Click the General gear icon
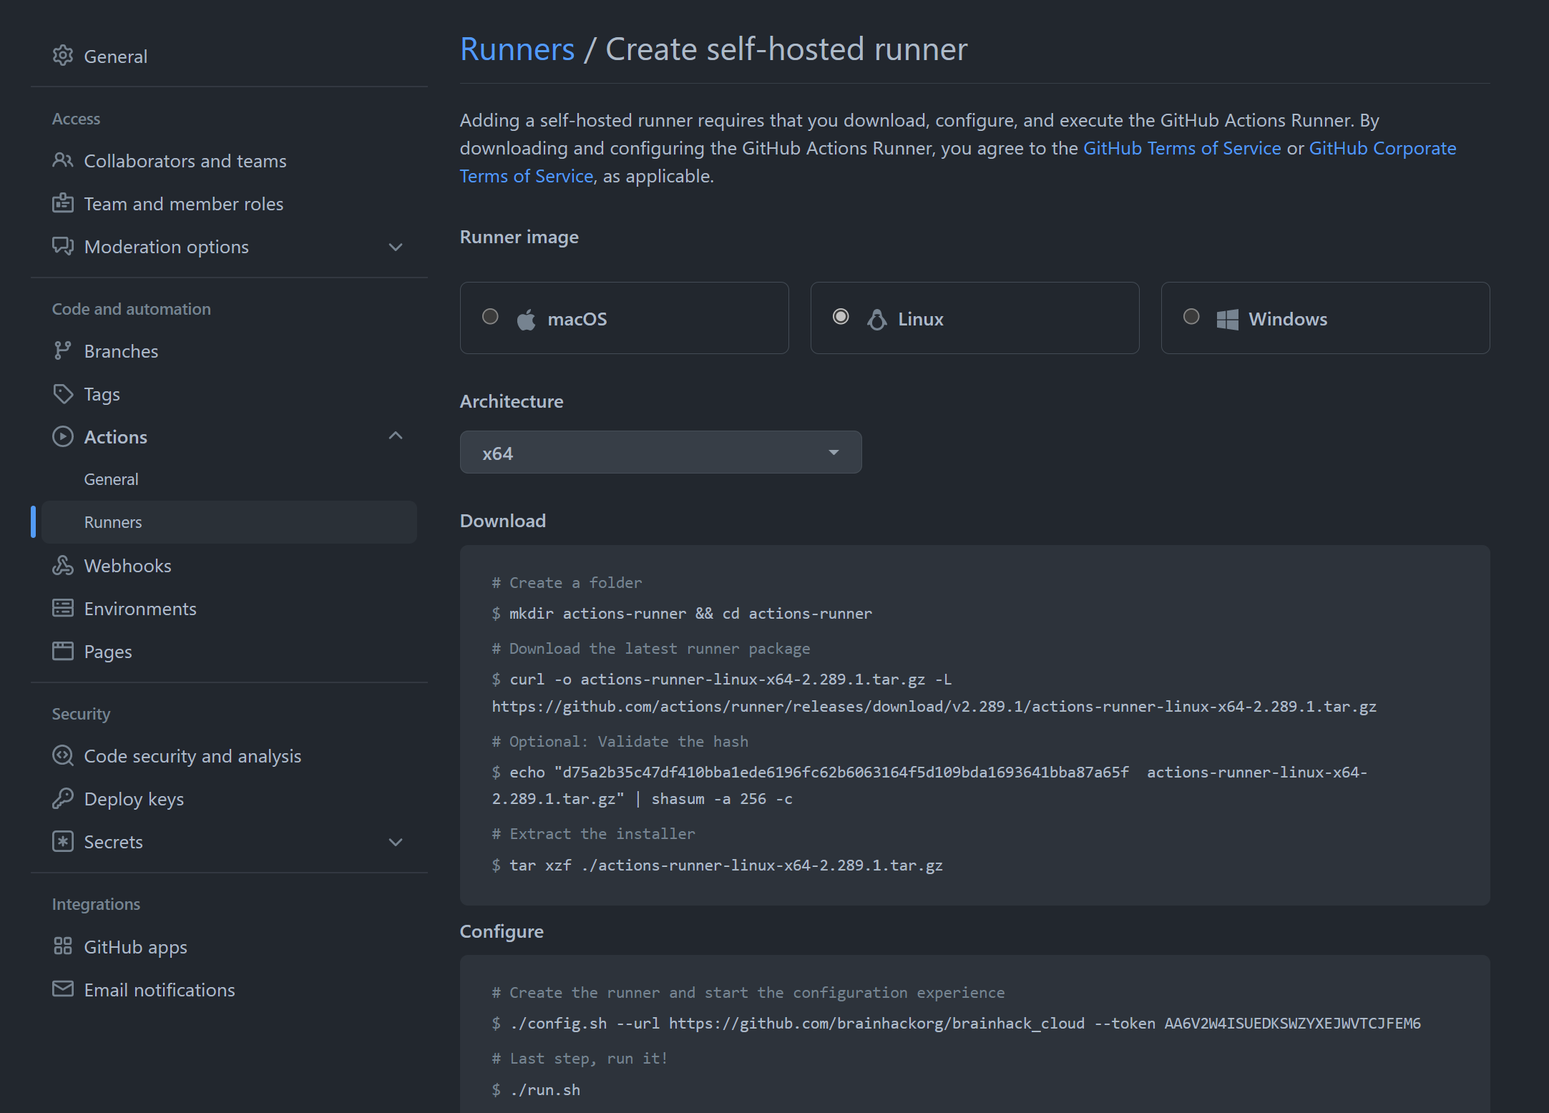Image resolution: width=1549 pixels, height=1113 pixels. tap(63, 56)
